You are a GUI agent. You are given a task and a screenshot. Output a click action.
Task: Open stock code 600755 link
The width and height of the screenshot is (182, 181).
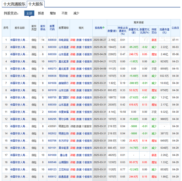coord(52,97)
